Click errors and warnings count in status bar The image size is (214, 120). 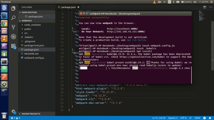pos(15,118)
